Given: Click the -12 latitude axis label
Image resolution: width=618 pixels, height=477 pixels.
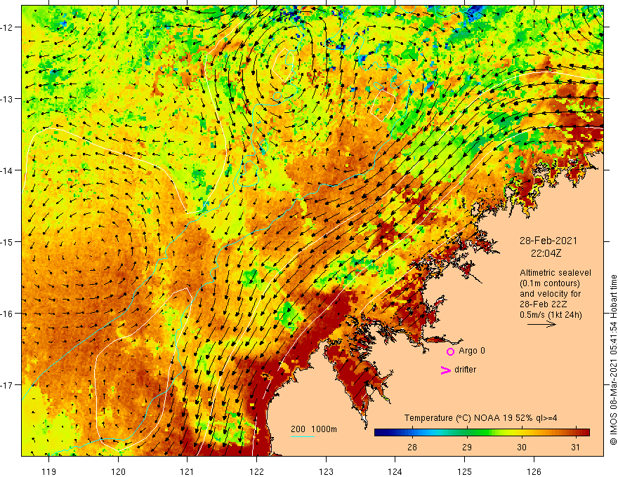Looking at the screenshot, I should 8,27.
